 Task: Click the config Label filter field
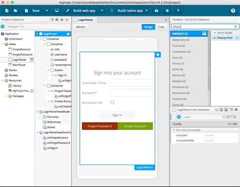click(202, 117)
